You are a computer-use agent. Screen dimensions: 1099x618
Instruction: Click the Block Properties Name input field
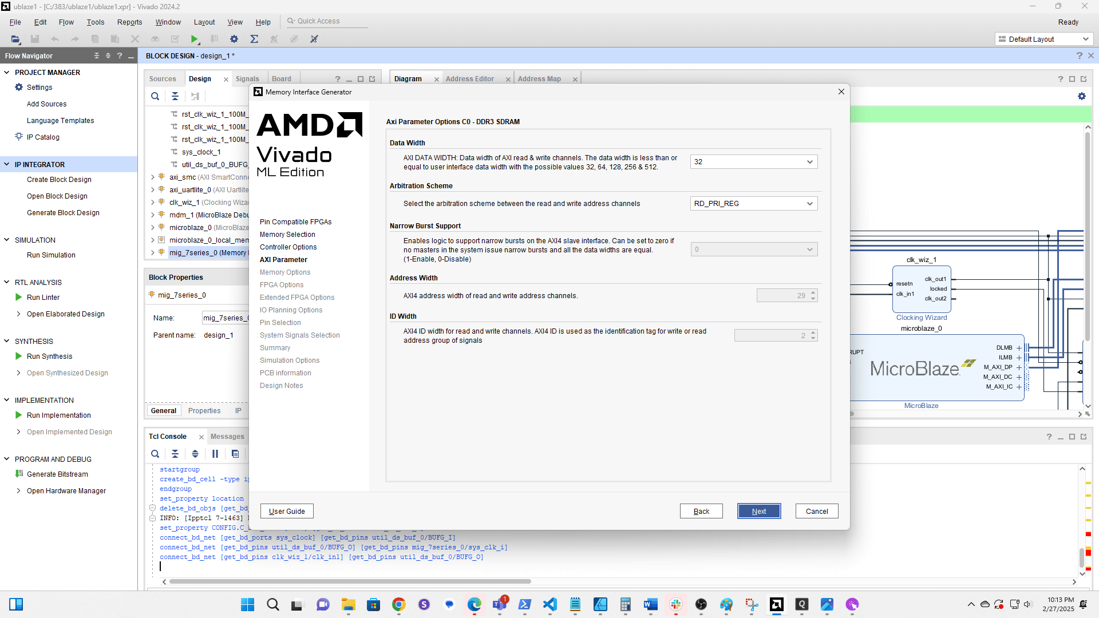coord(225,318)
